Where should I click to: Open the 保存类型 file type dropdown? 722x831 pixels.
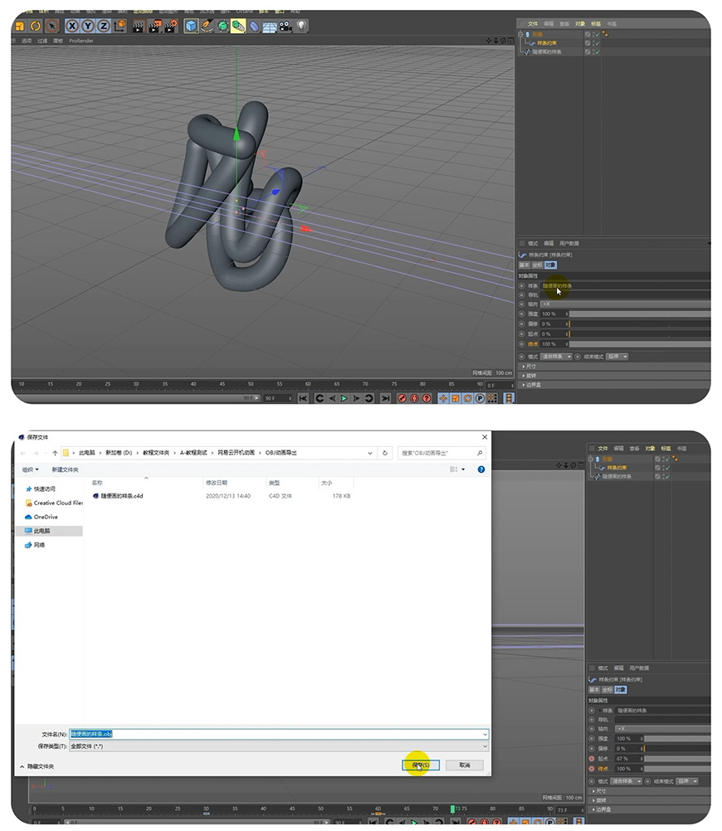click(x=279, y=746)
